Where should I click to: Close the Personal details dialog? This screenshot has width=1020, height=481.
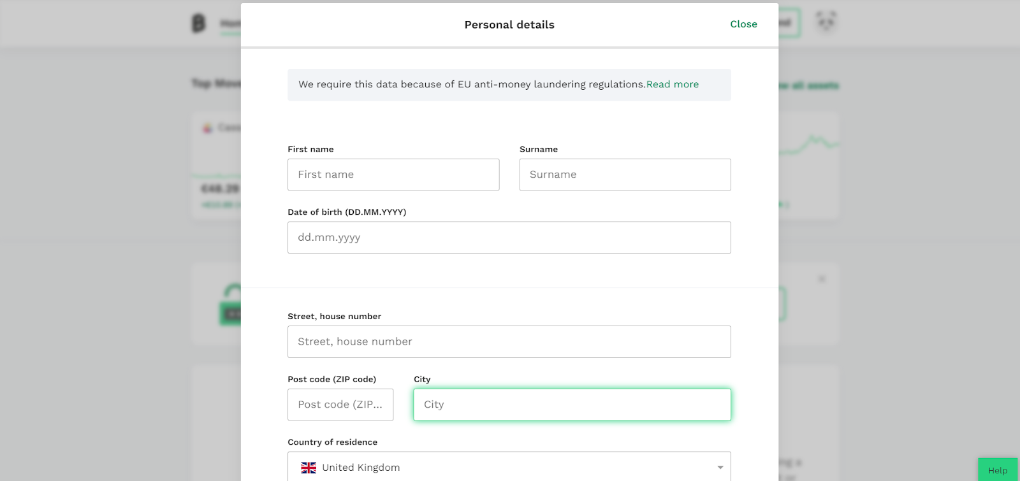(743, 24)
